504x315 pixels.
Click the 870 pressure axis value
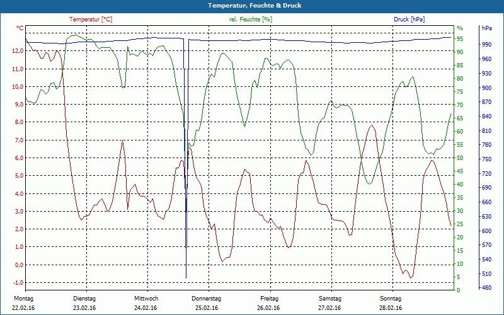pos(487,102)
